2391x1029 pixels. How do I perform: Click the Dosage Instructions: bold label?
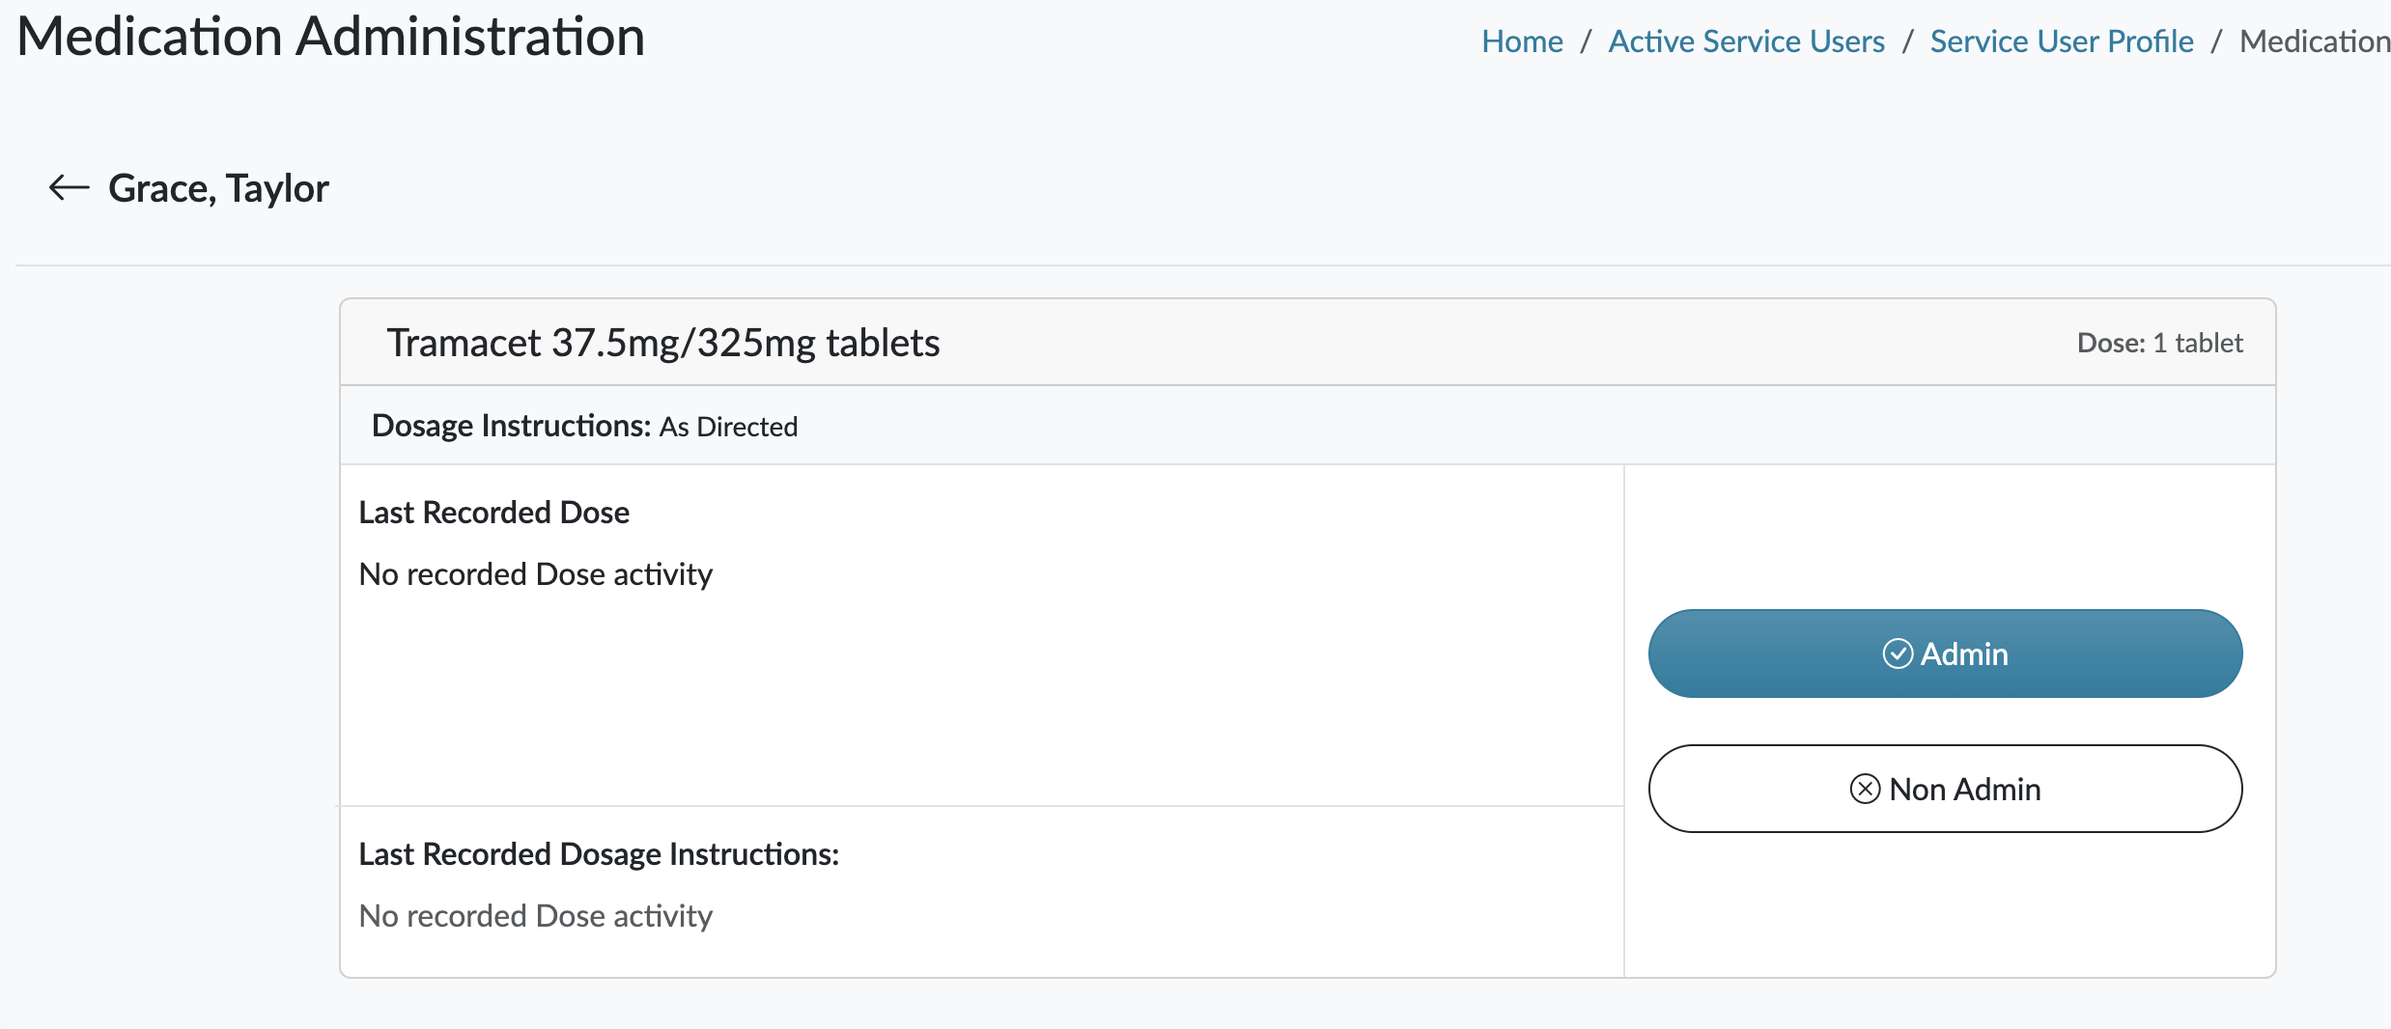tap(511, 426)
